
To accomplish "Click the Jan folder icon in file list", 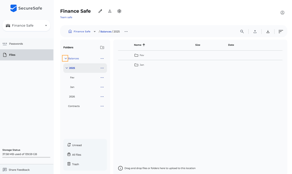I will pyautogui.click(x=136, y=65).
